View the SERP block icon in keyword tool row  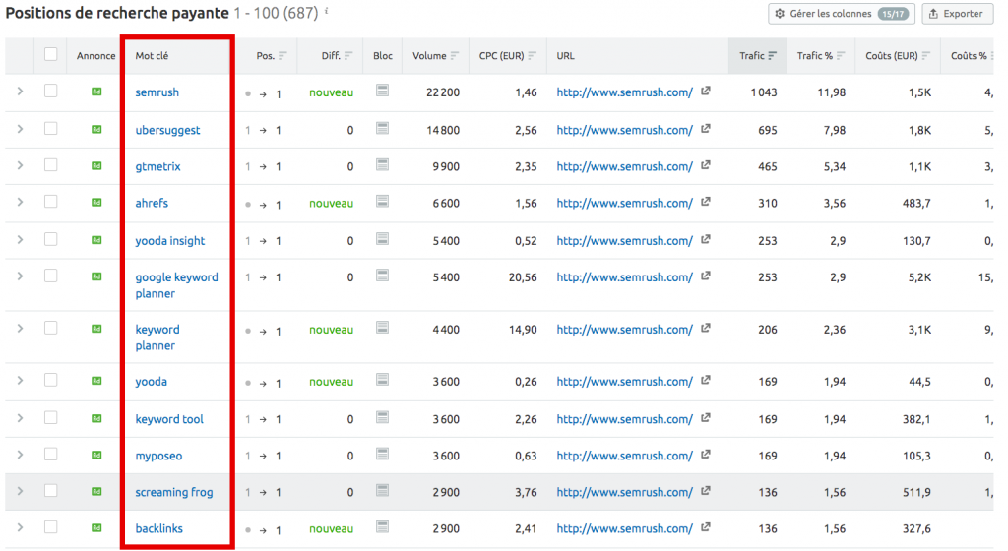[383, 418]
